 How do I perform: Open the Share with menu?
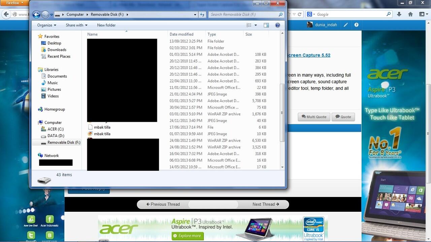pos(76,25)
